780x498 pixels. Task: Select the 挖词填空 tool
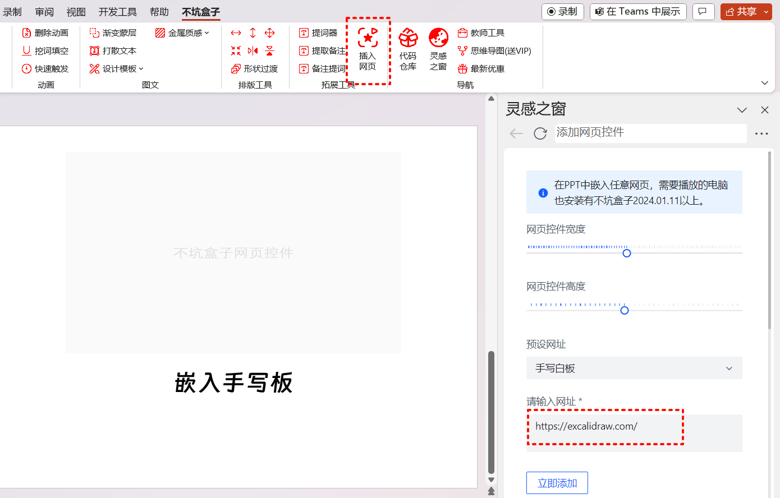[45, 51]
